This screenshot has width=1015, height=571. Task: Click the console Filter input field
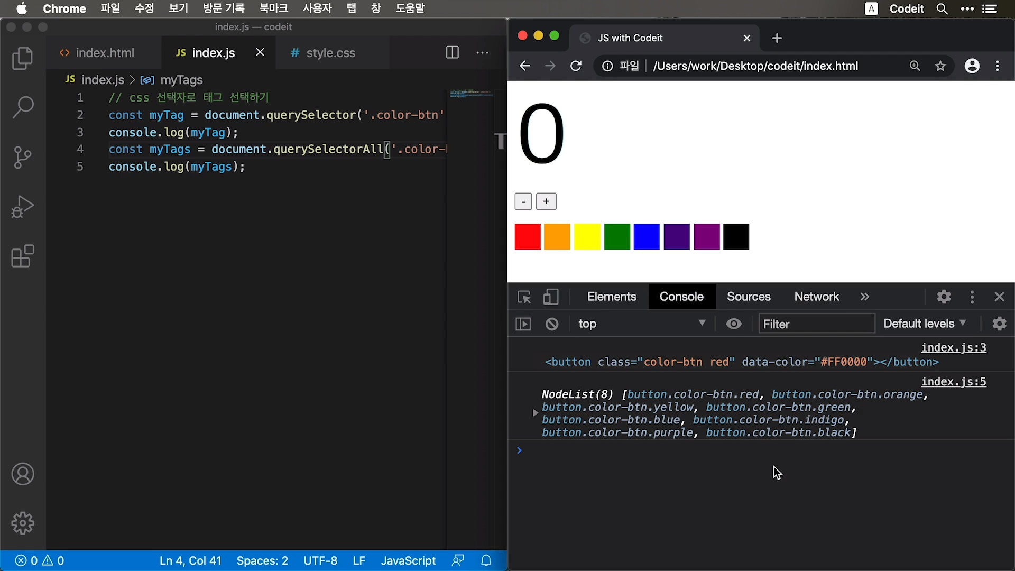point(816,324)
